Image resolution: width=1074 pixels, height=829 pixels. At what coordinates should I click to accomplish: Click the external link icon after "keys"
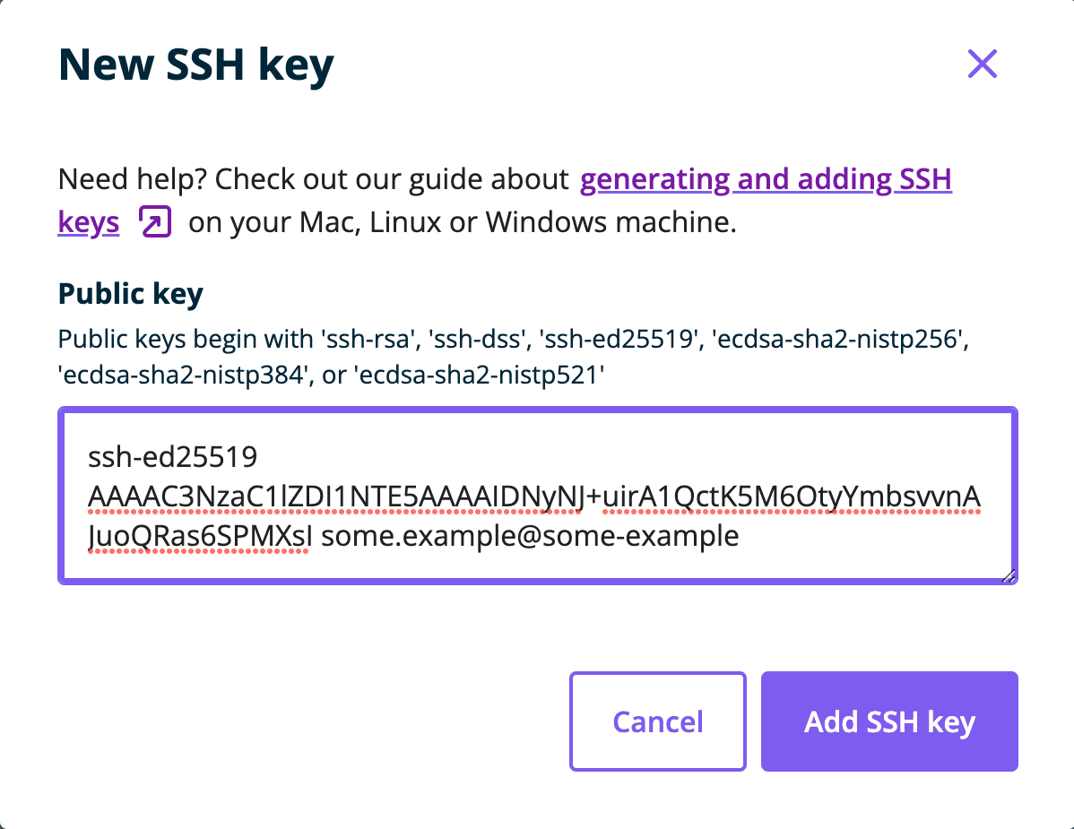pyautogui.click(x=155, y=221)
